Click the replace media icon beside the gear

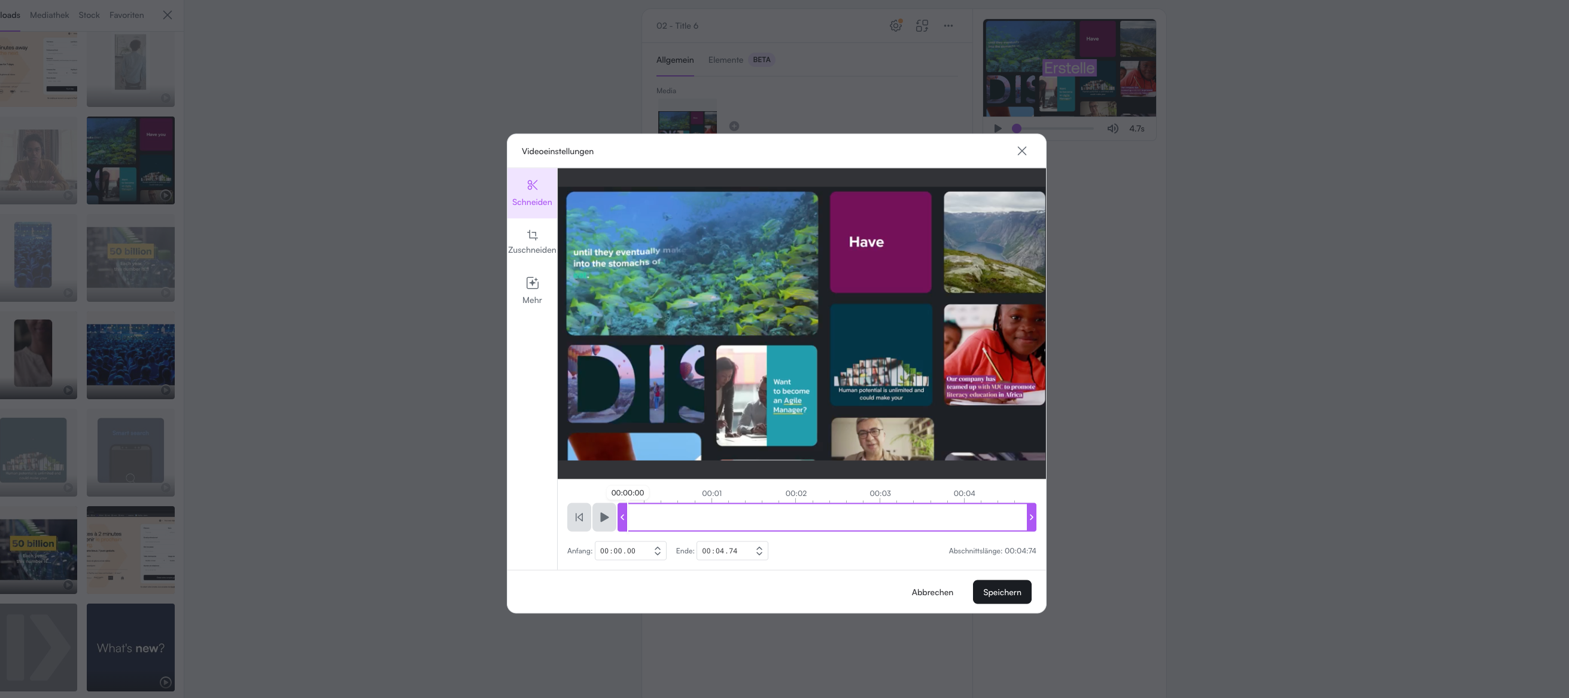922,26
